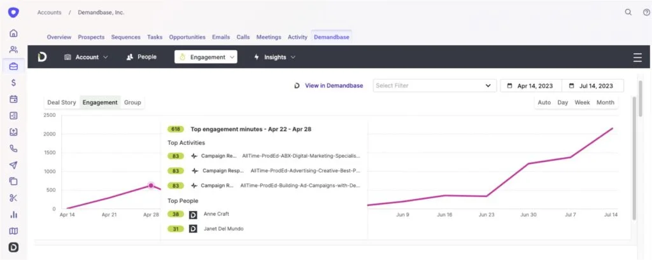The width and height of the screenshot is (652, 260).
Task: Click the search magnifier icon
Action: pos(628,13)
